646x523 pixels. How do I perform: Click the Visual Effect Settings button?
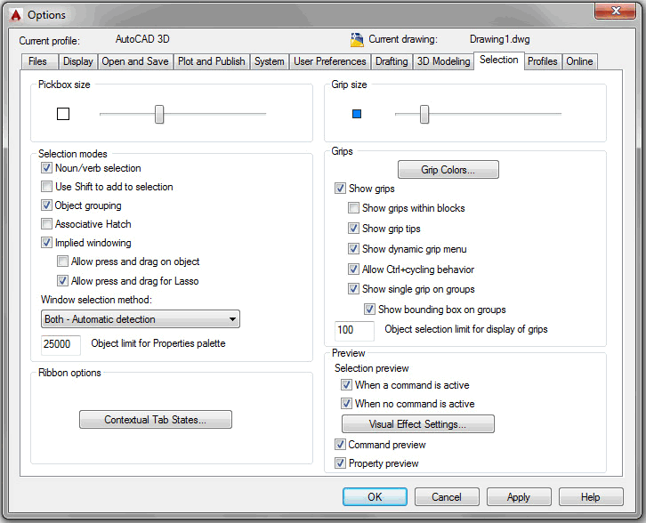(x=417, y=424)
